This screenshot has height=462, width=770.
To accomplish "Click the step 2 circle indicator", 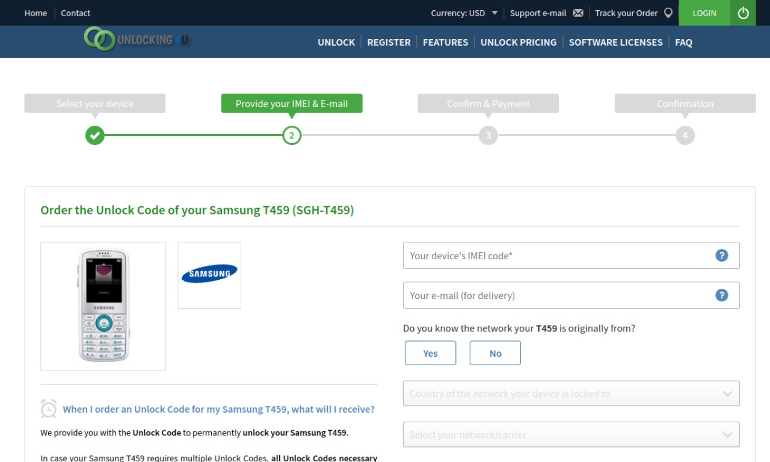I will pyautogui.click(x=292, y=135).
